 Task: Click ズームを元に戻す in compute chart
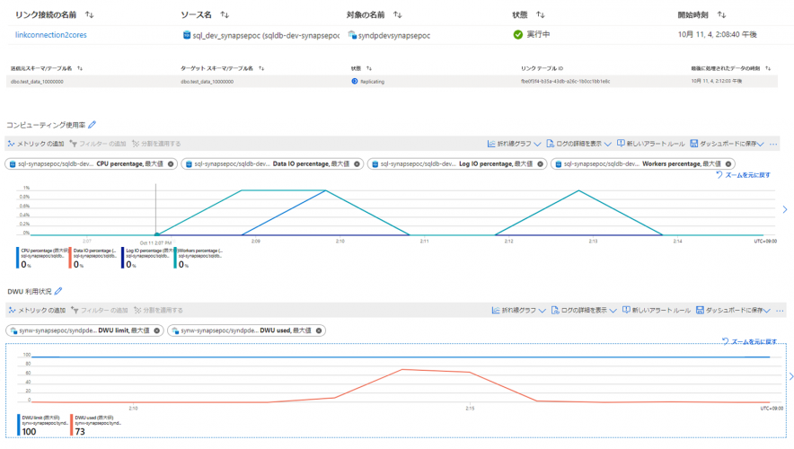[x=742, y=175]
